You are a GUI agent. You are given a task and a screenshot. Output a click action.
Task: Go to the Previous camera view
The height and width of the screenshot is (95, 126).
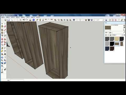[2, 63]
